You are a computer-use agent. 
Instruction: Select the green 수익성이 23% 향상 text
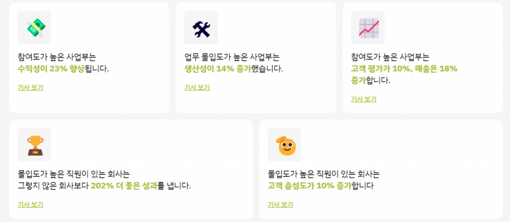tap(51, 69)
